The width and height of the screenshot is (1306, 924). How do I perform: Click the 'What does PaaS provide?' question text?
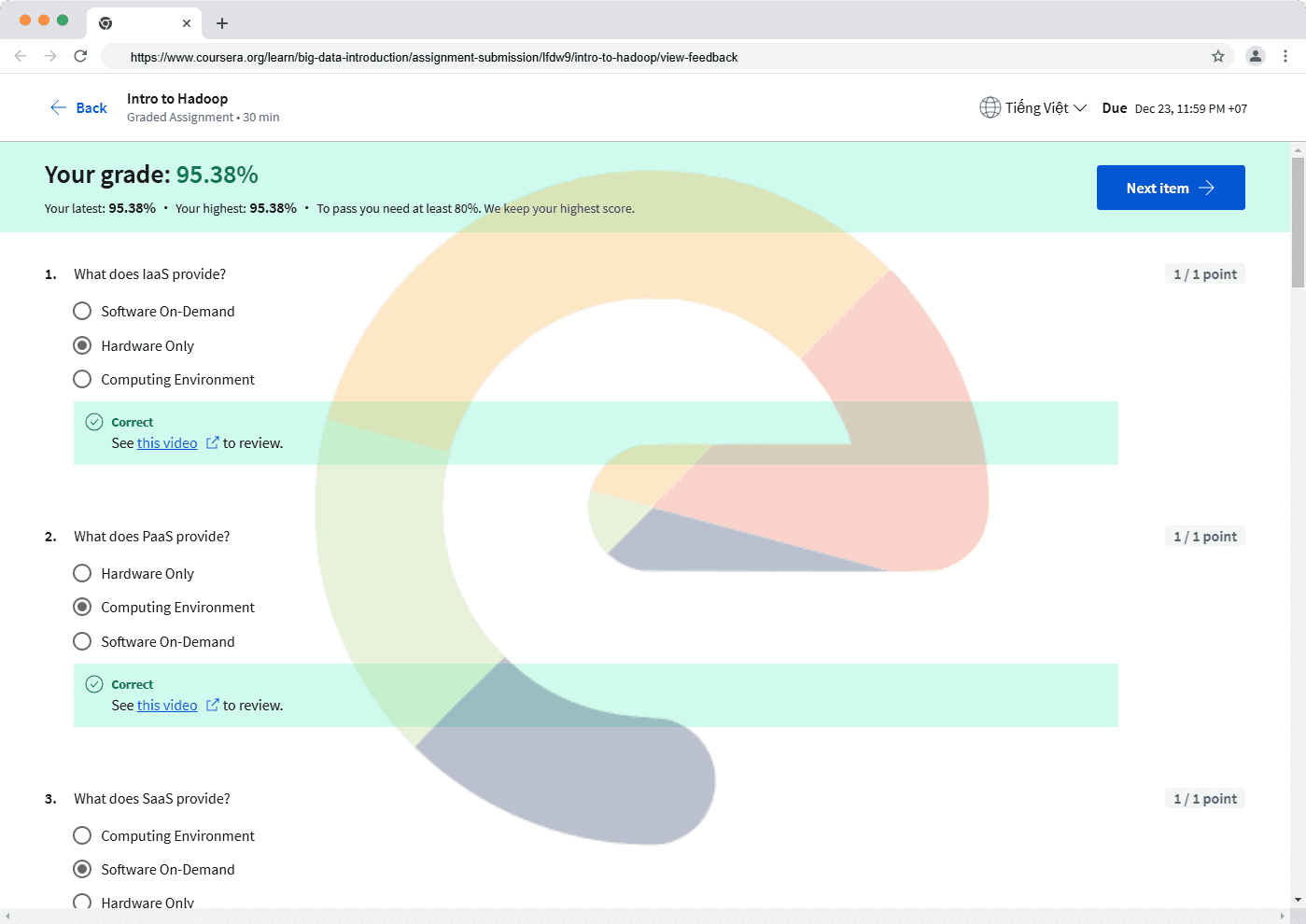152,537
